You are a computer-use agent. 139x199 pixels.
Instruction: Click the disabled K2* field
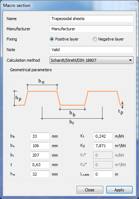(103, 165)
